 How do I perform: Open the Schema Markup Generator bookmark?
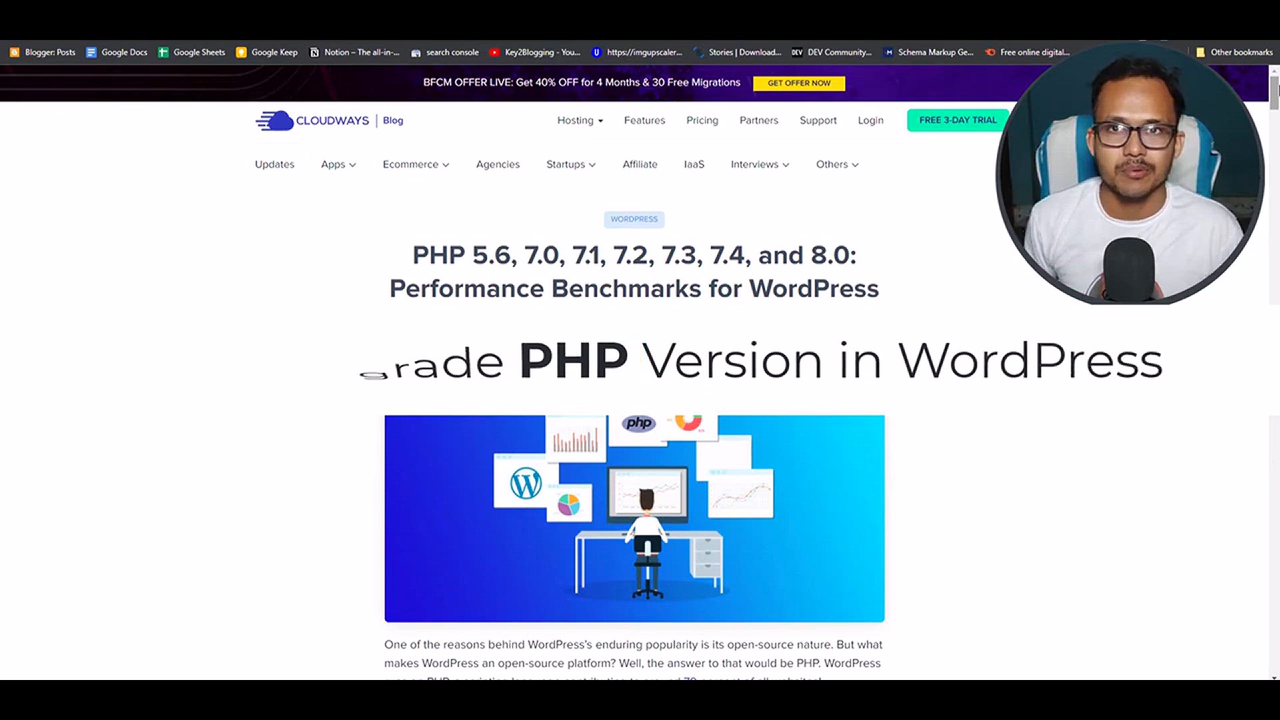929,52
